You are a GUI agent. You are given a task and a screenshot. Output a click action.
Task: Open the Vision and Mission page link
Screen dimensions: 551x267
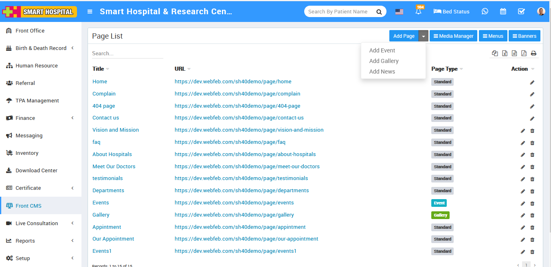116,130
